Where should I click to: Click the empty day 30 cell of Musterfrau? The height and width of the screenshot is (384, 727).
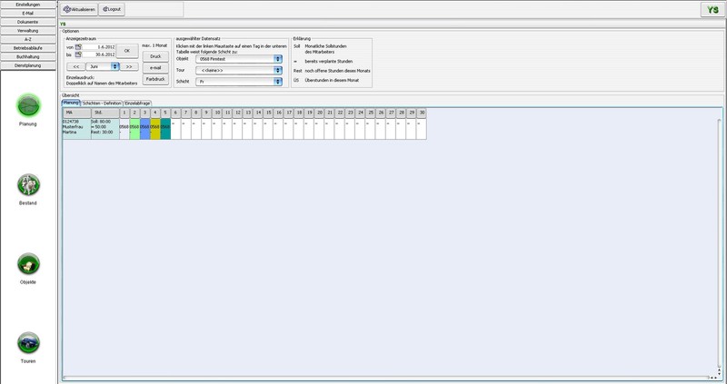[x=422, y=129]
